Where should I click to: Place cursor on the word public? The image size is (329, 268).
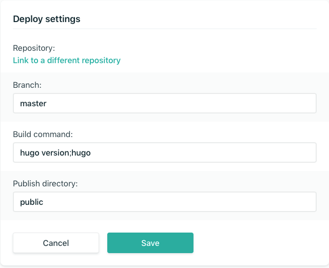click(32, 202)
